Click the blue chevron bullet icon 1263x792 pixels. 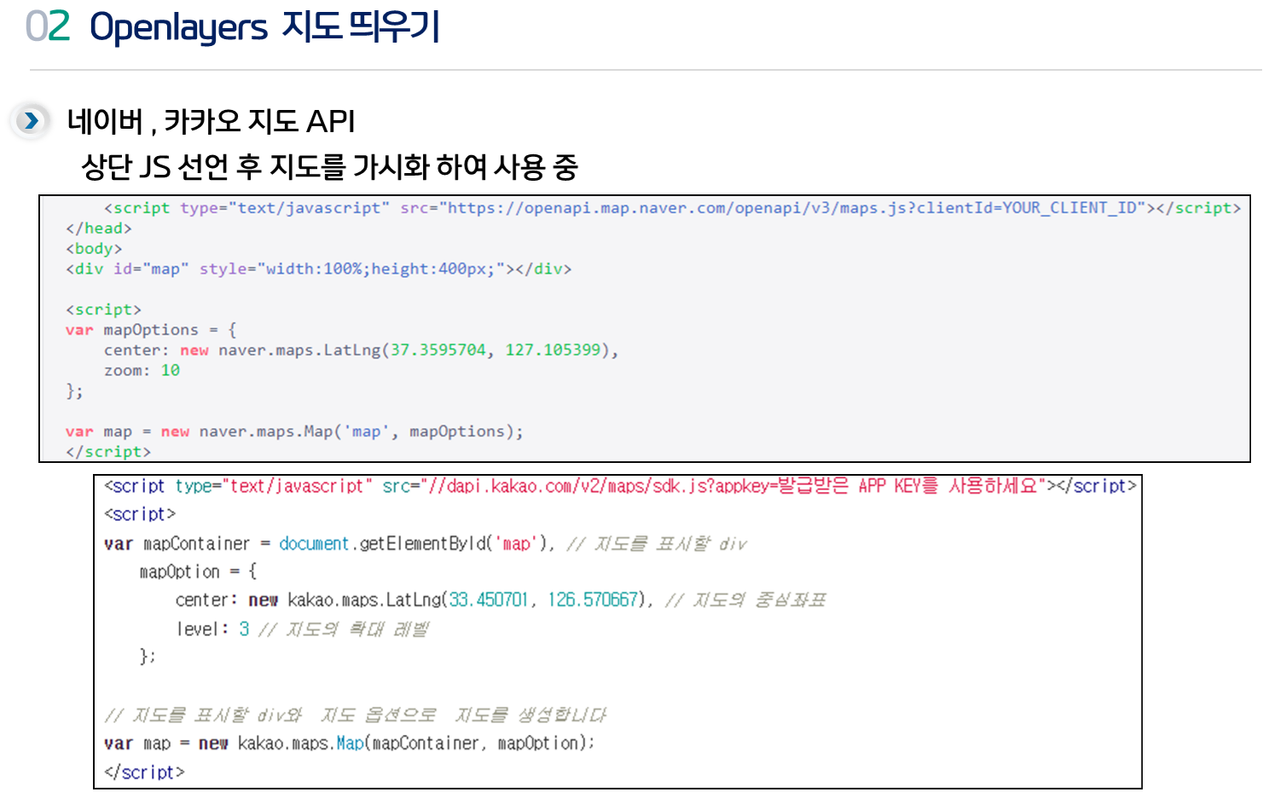pos(32,121)
